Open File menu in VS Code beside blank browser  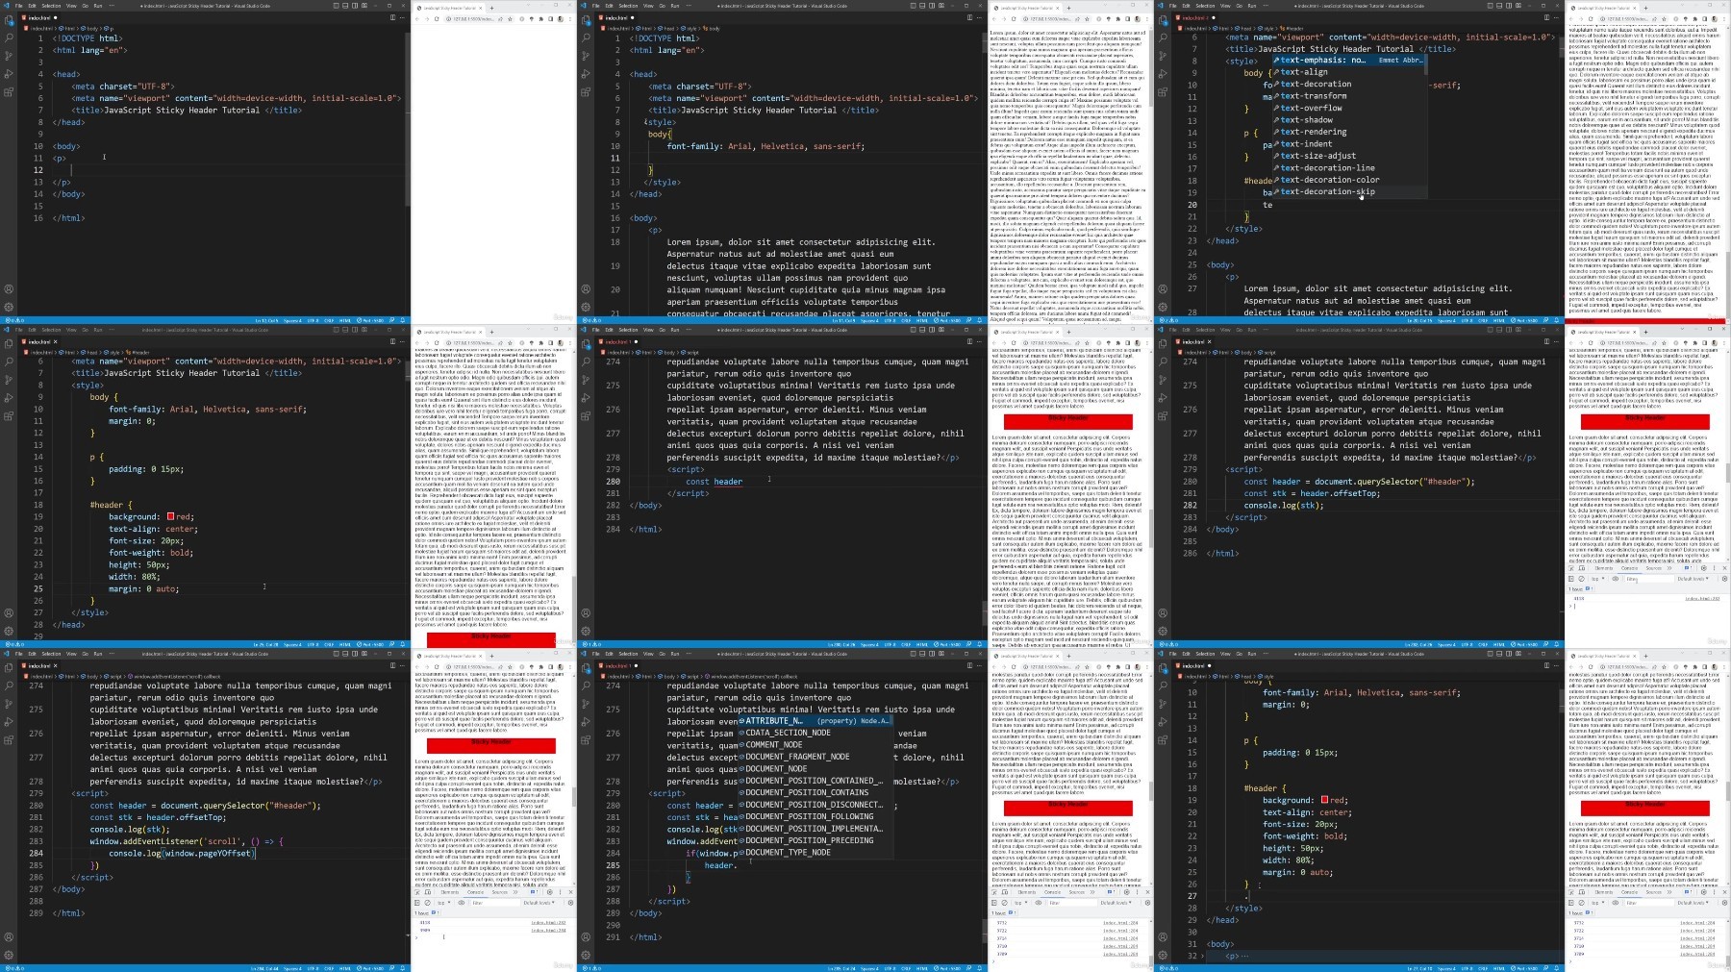coord(18,6)
